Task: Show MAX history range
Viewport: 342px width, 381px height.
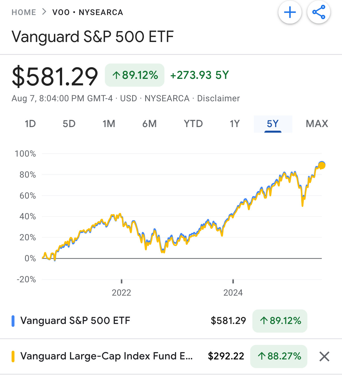Action: coord(317,124)
